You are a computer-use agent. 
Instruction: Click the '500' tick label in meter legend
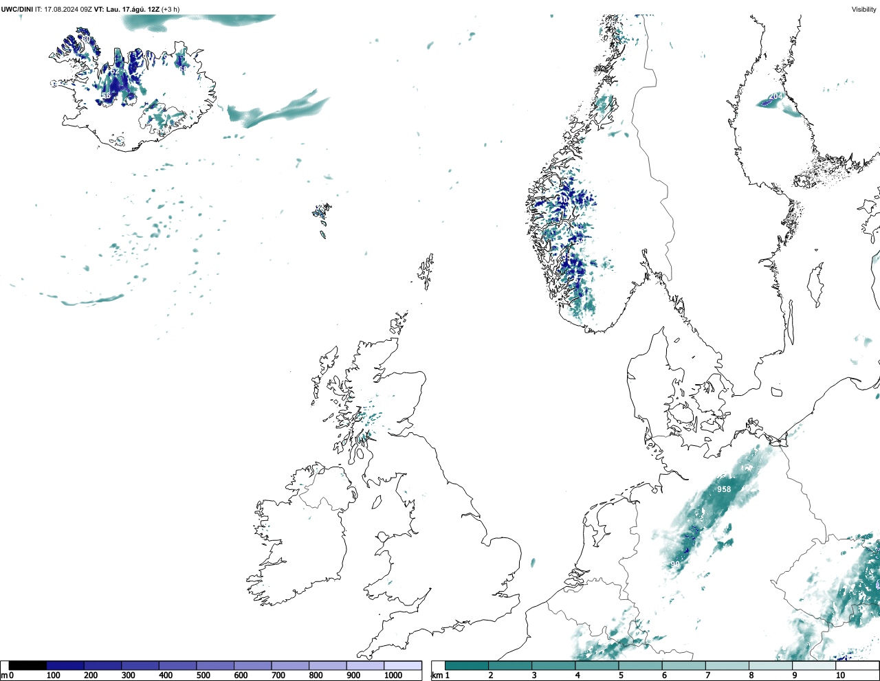[203, 676]
